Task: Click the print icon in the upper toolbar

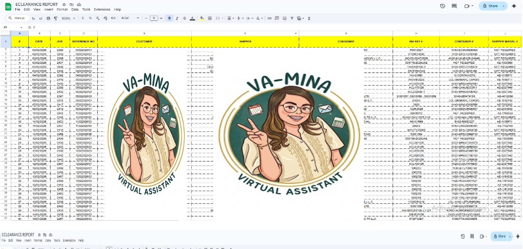Action: [48, 18]
